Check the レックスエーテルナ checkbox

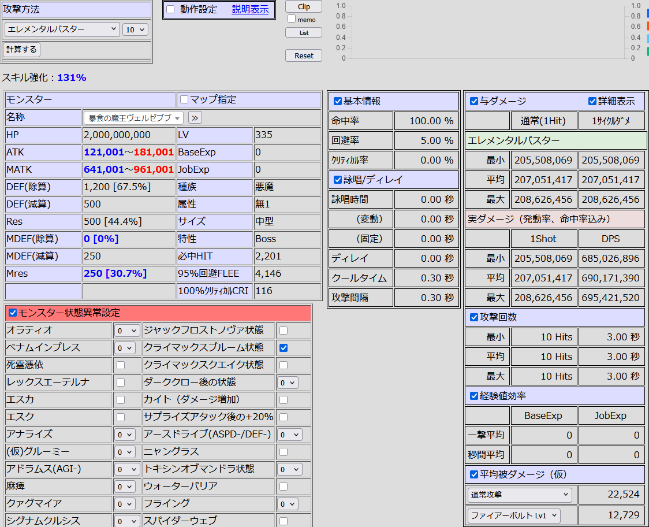(121, 383)
